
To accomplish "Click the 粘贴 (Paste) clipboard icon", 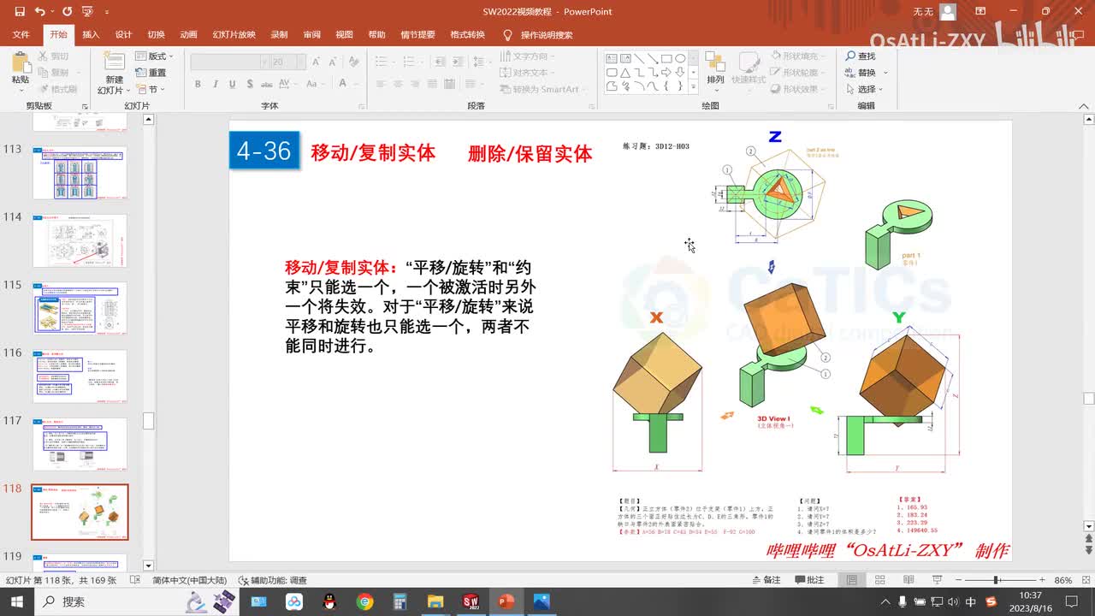I will 20,62.
